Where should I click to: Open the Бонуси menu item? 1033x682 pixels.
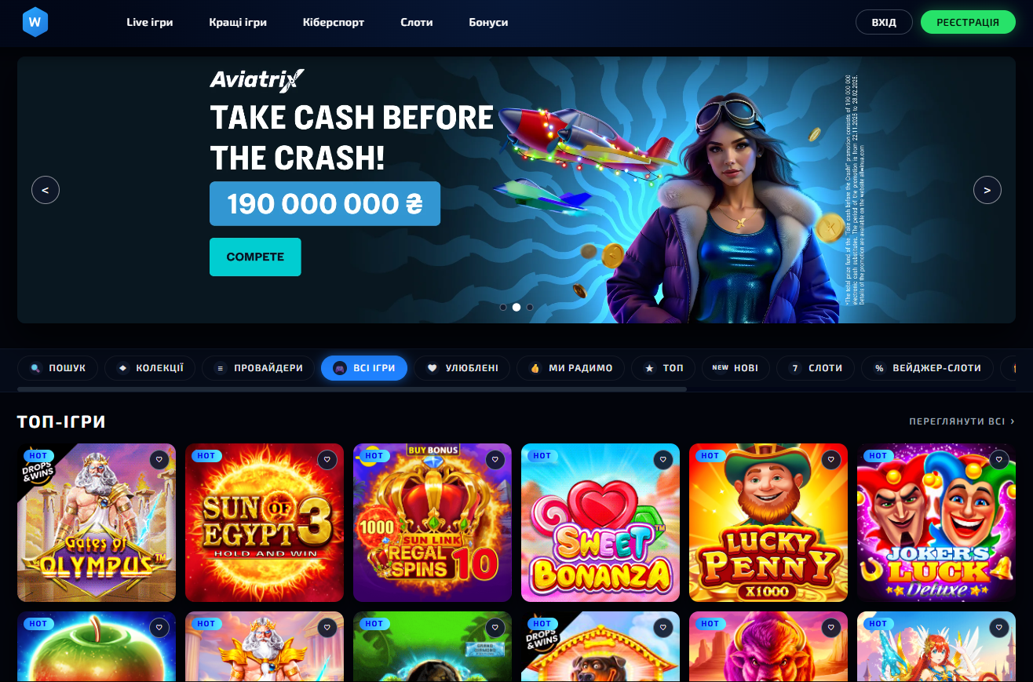pos(488,22)
